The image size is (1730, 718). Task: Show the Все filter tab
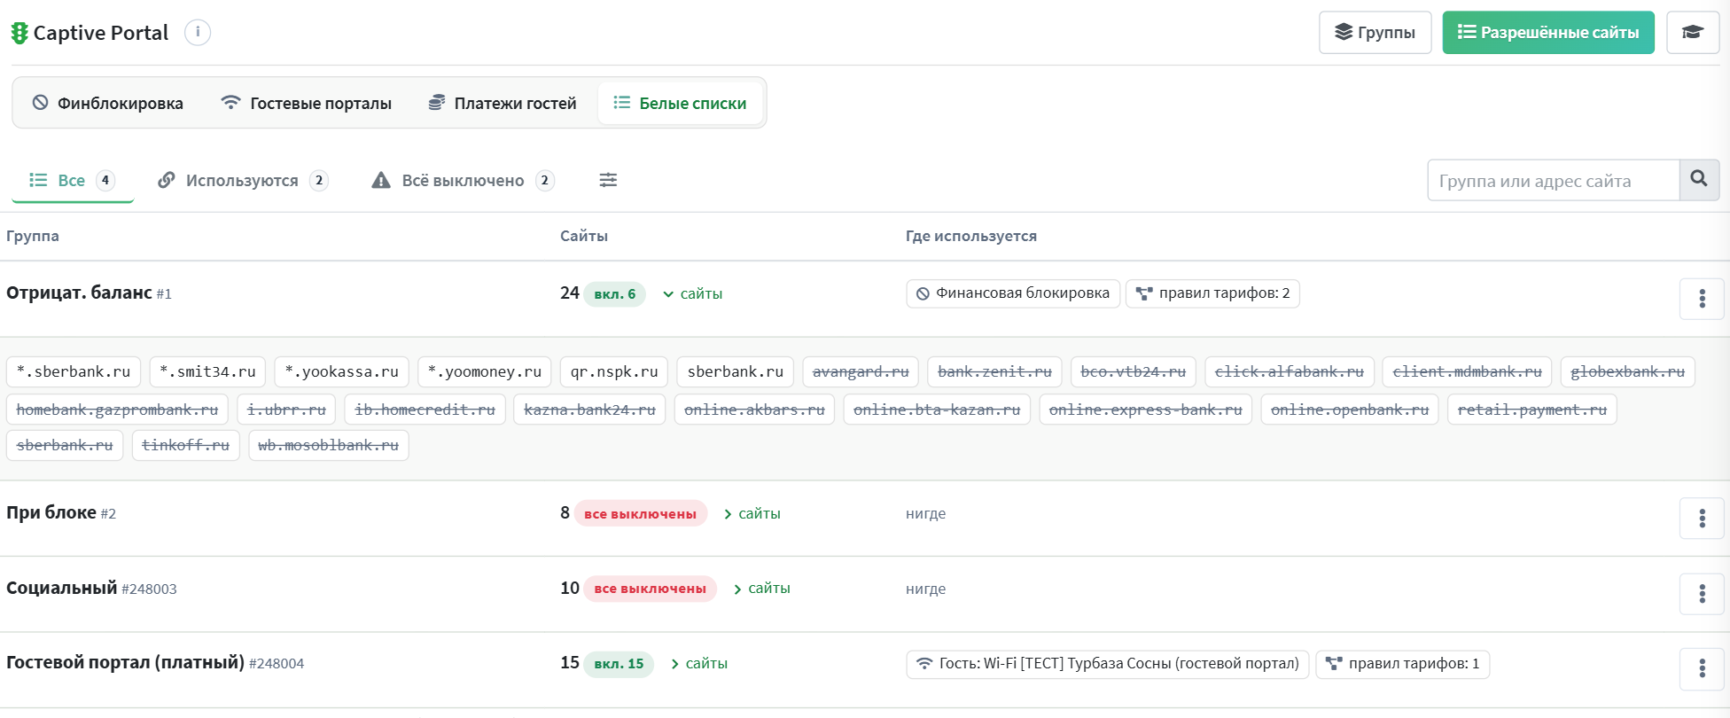(72, 180)
